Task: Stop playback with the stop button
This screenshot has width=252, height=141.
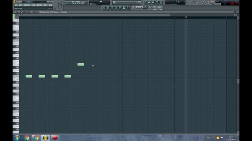Action: point(142,7)
